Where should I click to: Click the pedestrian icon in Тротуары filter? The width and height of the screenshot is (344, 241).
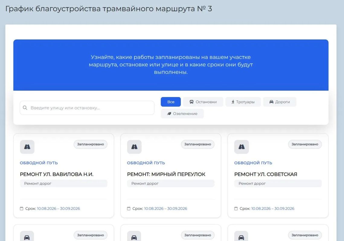click(x=233, y=102)
